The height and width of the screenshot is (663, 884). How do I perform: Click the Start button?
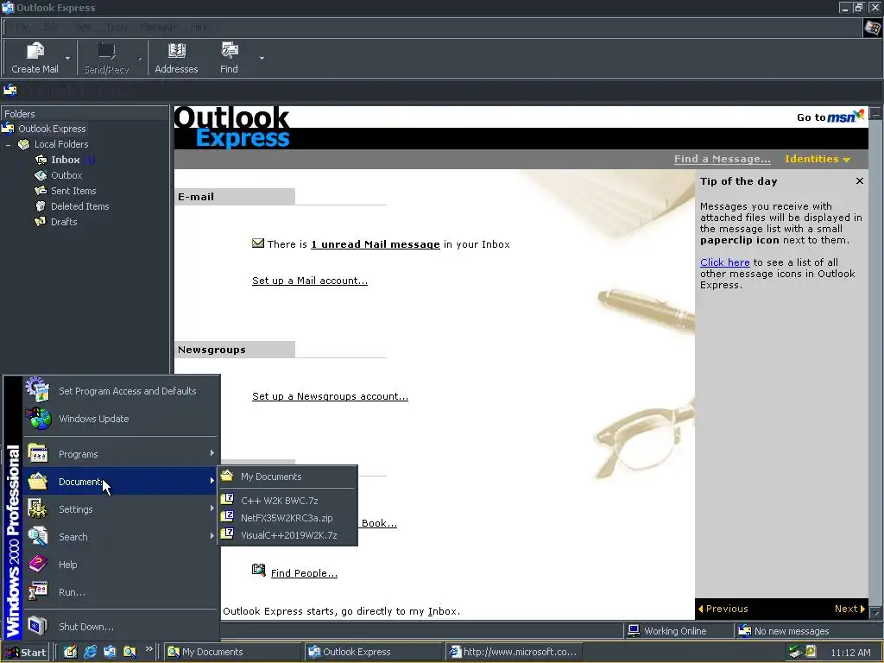pos(26,653)
